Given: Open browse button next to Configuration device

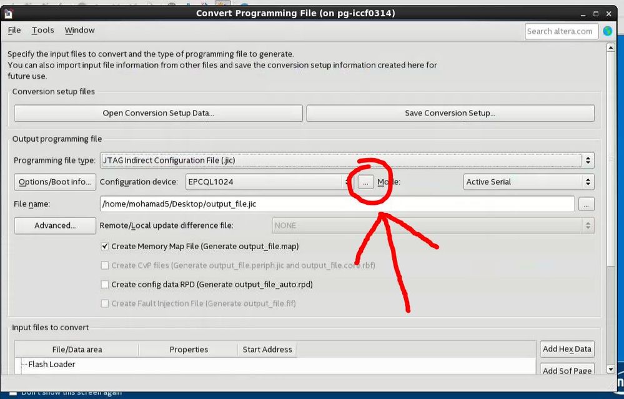Looking at the screenshot, I should [x=366, y=182].
